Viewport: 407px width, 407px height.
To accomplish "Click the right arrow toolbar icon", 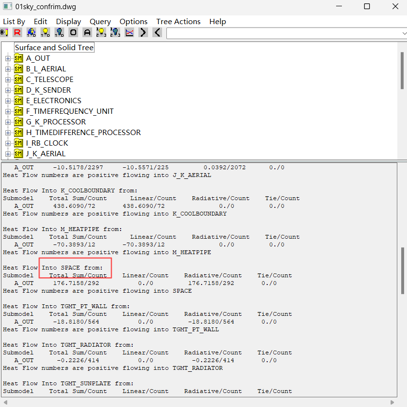I will tap(143, 33).
